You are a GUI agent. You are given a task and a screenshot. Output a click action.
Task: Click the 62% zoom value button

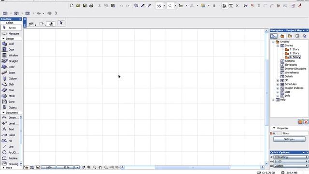click(x=65, y=167)
